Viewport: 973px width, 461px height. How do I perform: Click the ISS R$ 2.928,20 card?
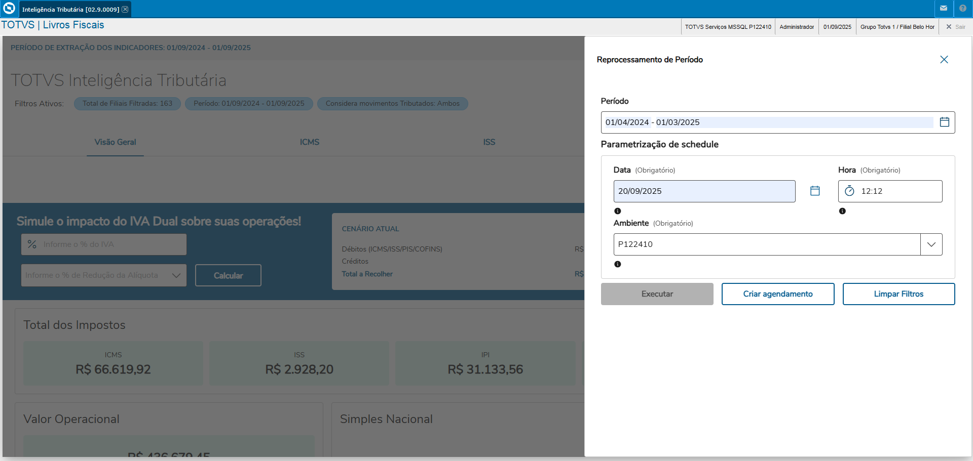(x=299, y=363)
